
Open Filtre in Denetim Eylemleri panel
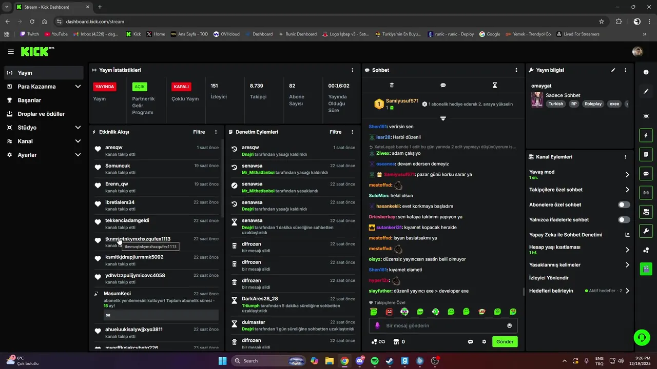pyautogui.click(x=336, y=132)
